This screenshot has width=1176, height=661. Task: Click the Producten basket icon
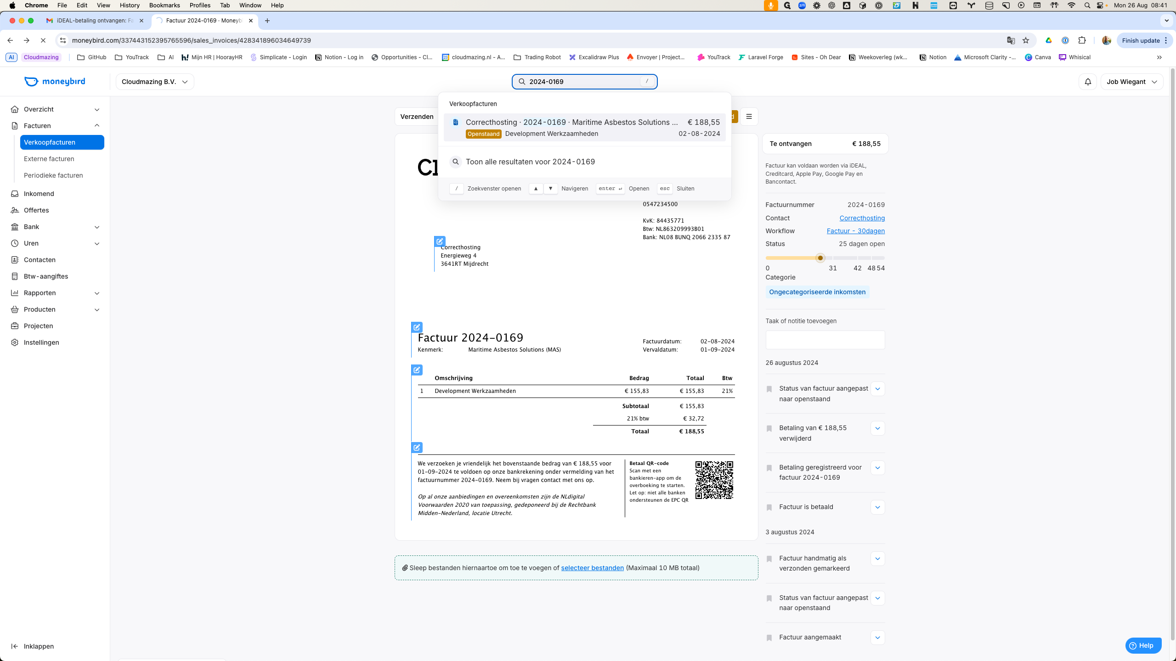(x=15, y=309)
